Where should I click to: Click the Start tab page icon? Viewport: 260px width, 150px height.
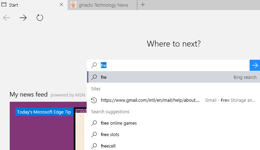[4, 5]
